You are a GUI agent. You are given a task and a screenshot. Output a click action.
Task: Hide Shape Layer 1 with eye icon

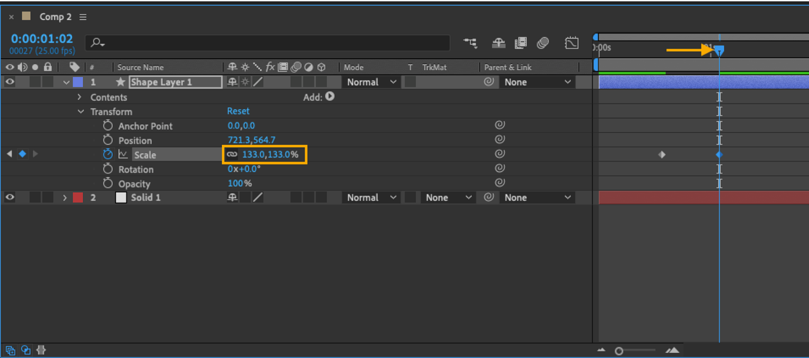point(10,82)
